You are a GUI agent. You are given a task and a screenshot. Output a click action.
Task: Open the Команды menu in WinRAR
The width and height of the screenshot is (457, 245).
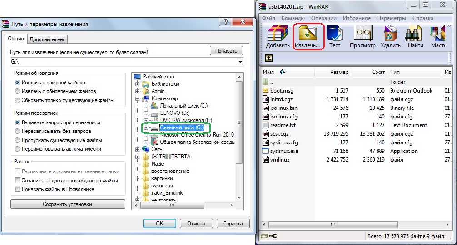pos(293,18)
